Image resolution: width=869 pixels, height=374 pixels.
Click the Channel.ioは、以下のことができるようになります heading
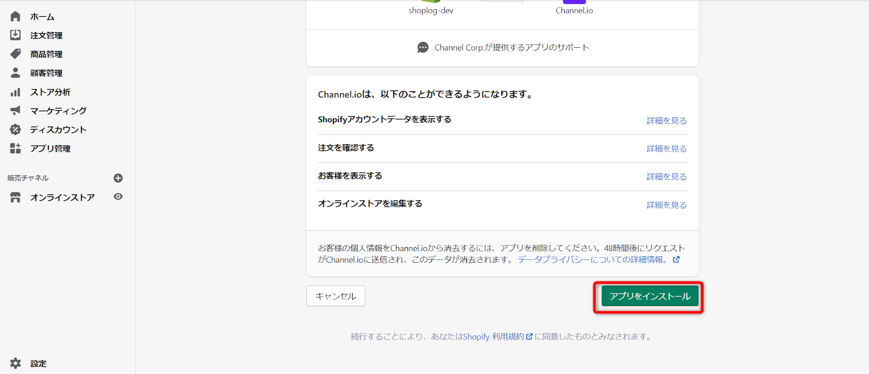tap(425, 94)
